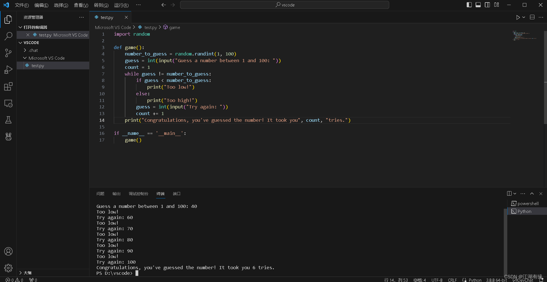Viewport: 547px width, 282px height.
Task: Maximize the terminal panel size
Action: 532,194
